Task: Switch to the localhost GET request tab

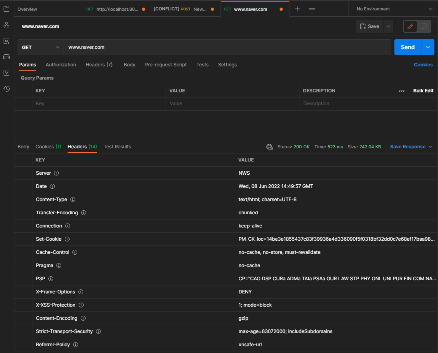Action: [117, 9]
